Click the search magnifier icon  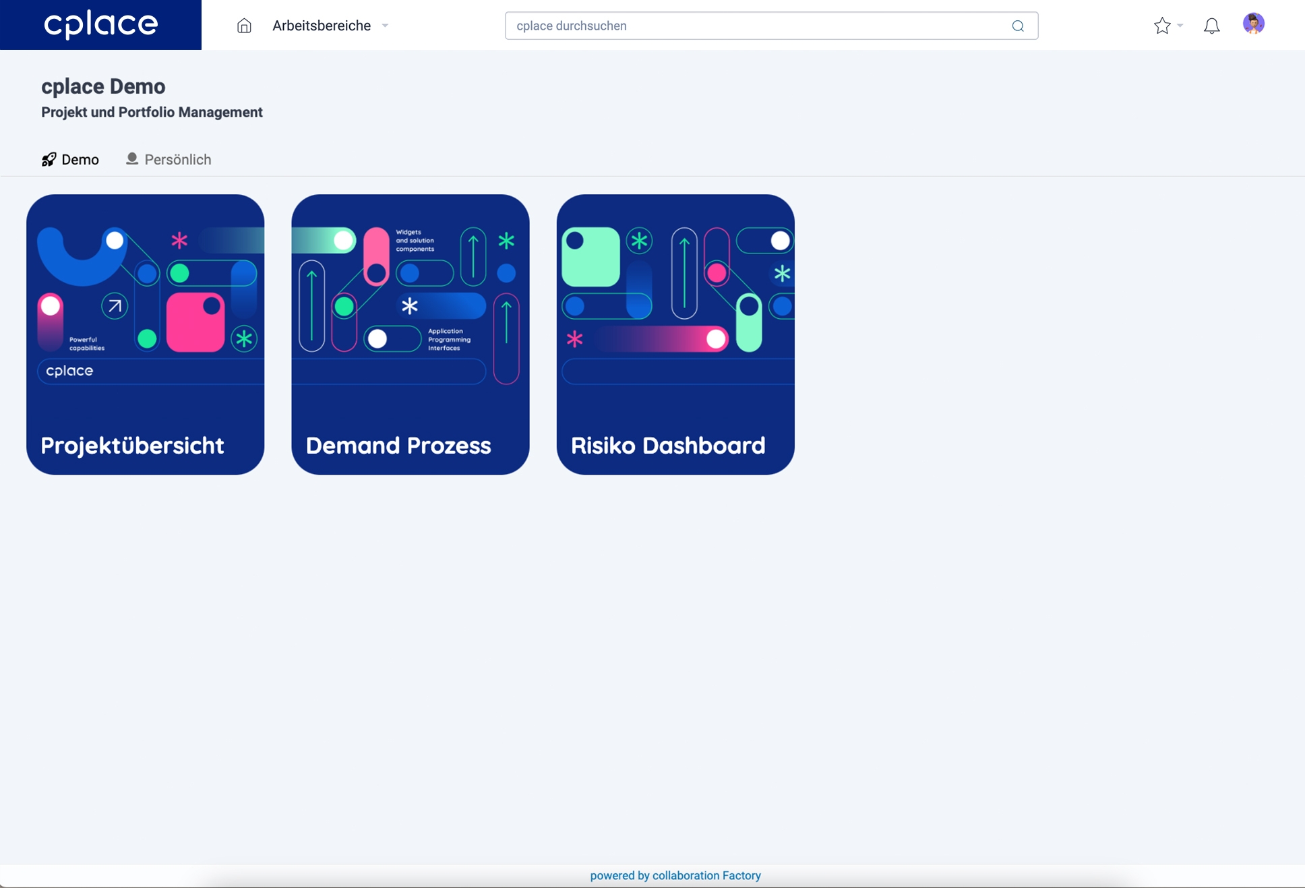tap(1018, 26)
